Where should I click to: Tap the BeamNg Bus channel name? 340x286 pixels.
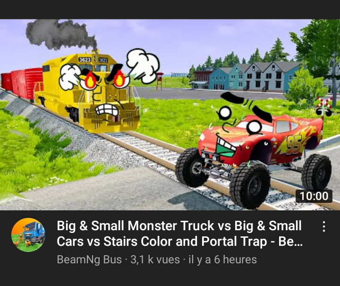click(x=89, y=260)
